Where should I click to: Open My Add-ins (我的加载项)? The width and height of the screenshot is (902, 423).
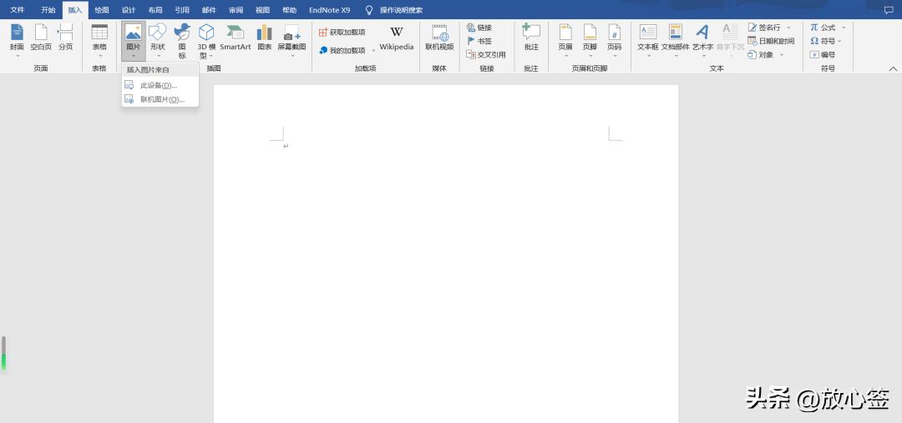pyautogui.click(x=342, y=51)
